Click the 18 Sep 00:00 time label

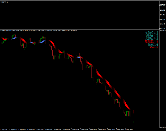(12, 129)
